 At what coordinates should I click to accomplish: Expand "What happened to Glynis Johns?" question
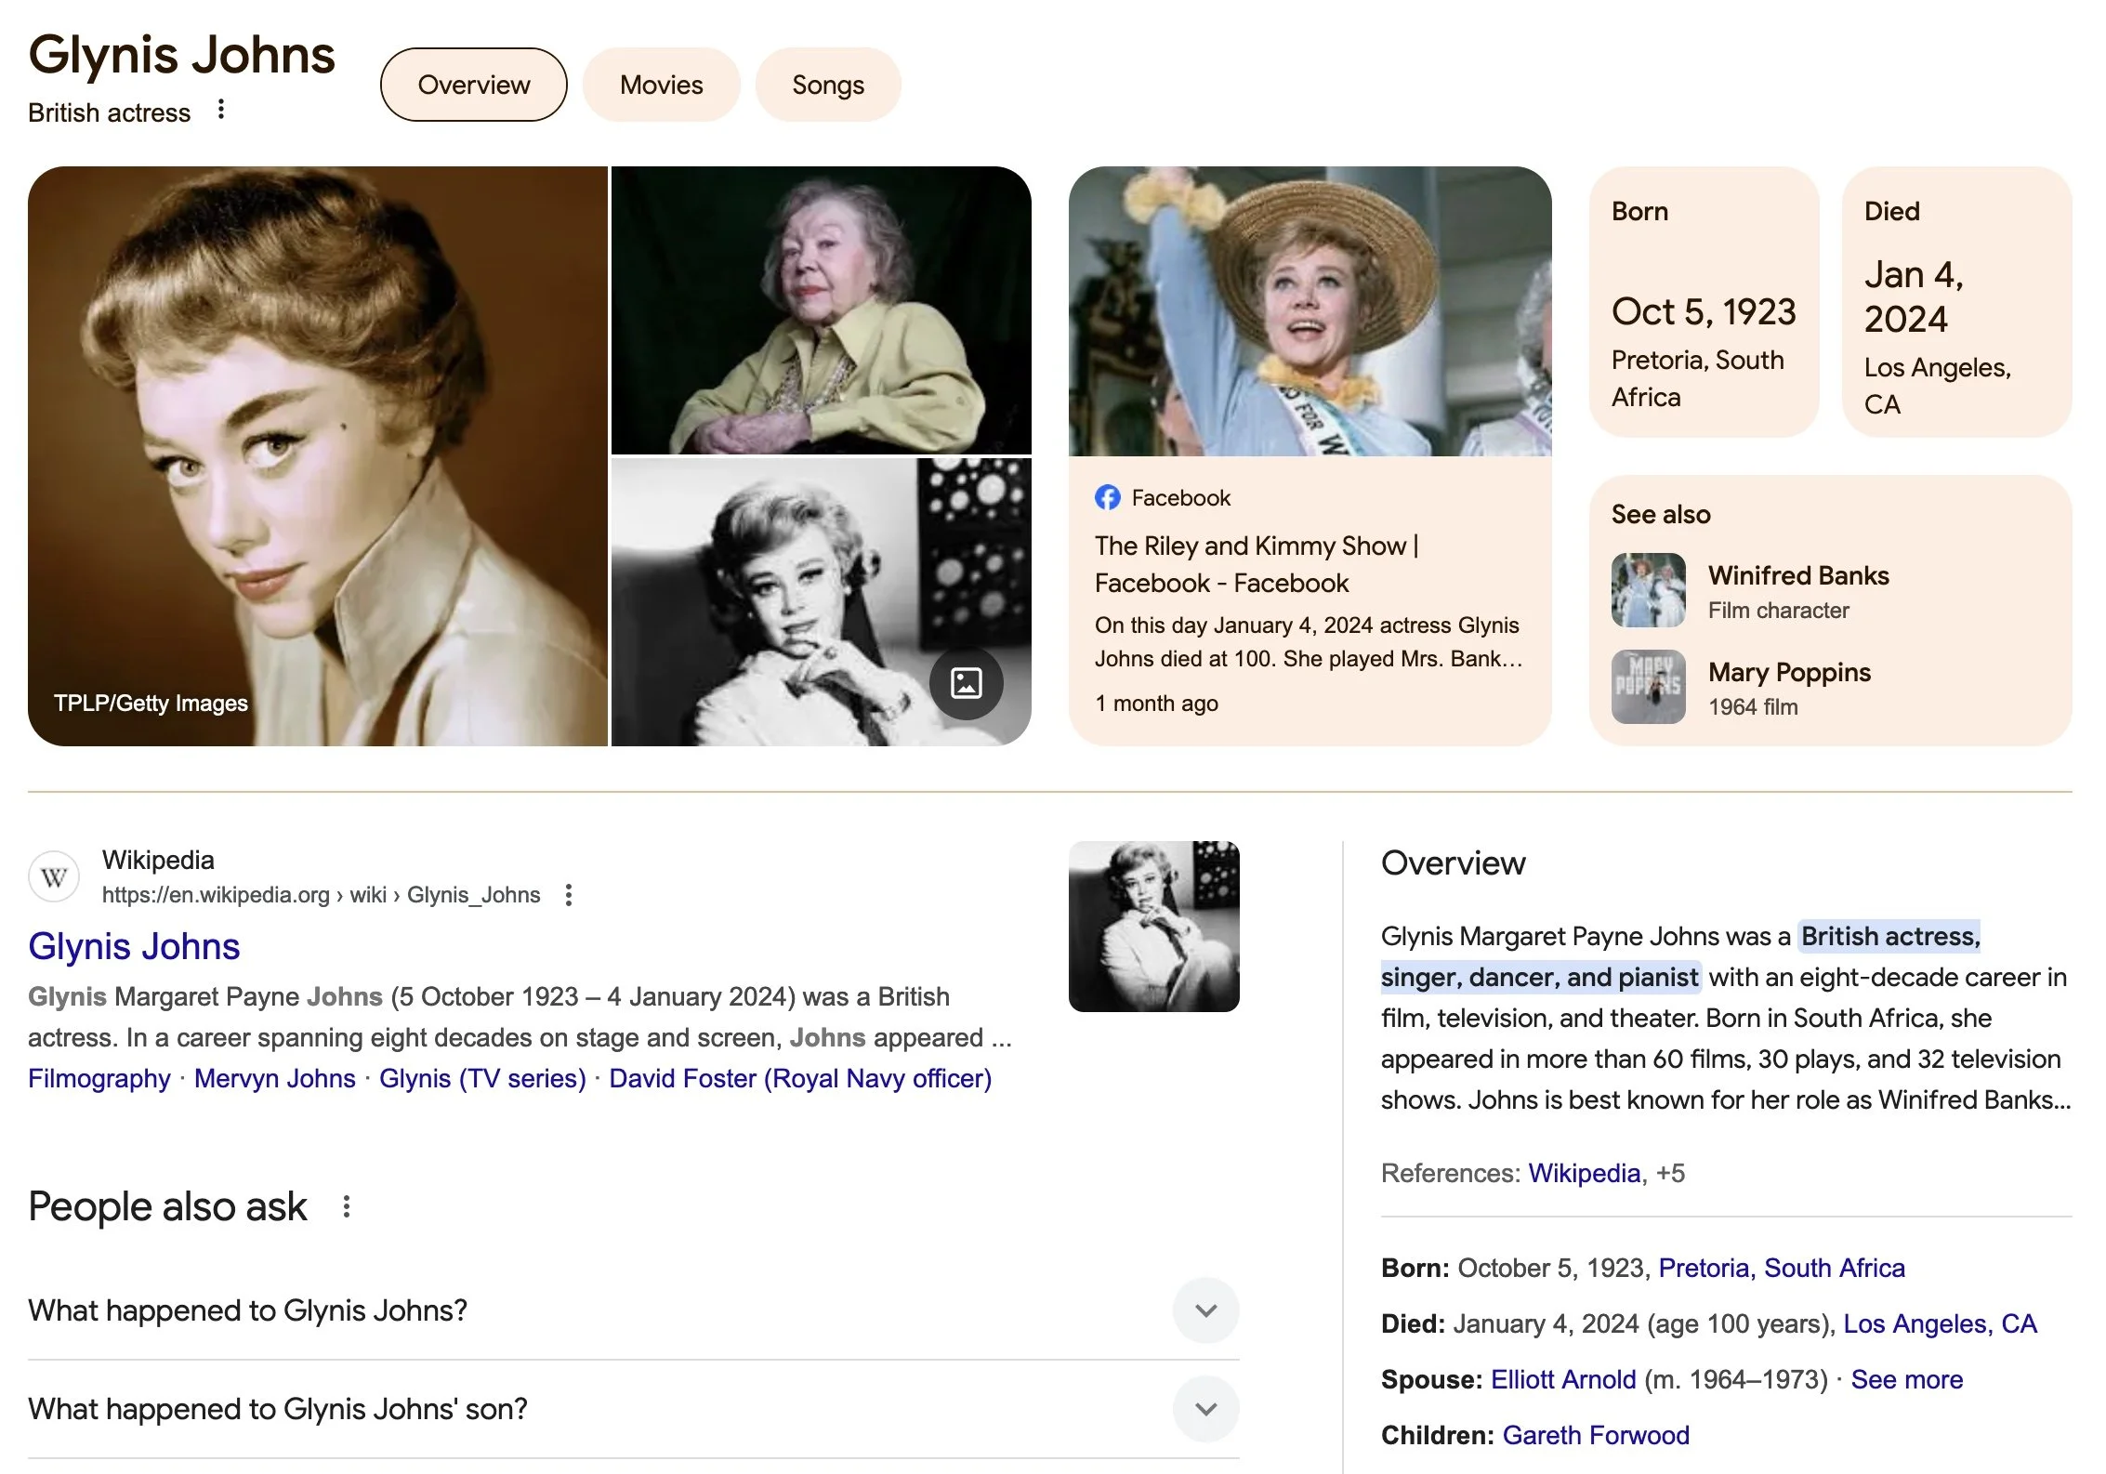(1205, 1310)
